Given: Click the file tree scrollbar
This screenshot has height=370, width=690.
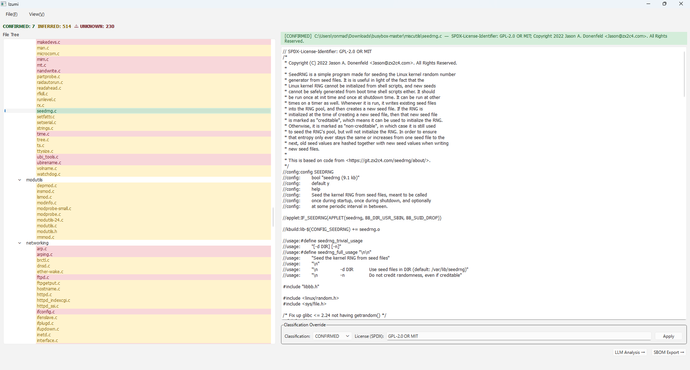Looking at the screenshot, I should (273, 217).
